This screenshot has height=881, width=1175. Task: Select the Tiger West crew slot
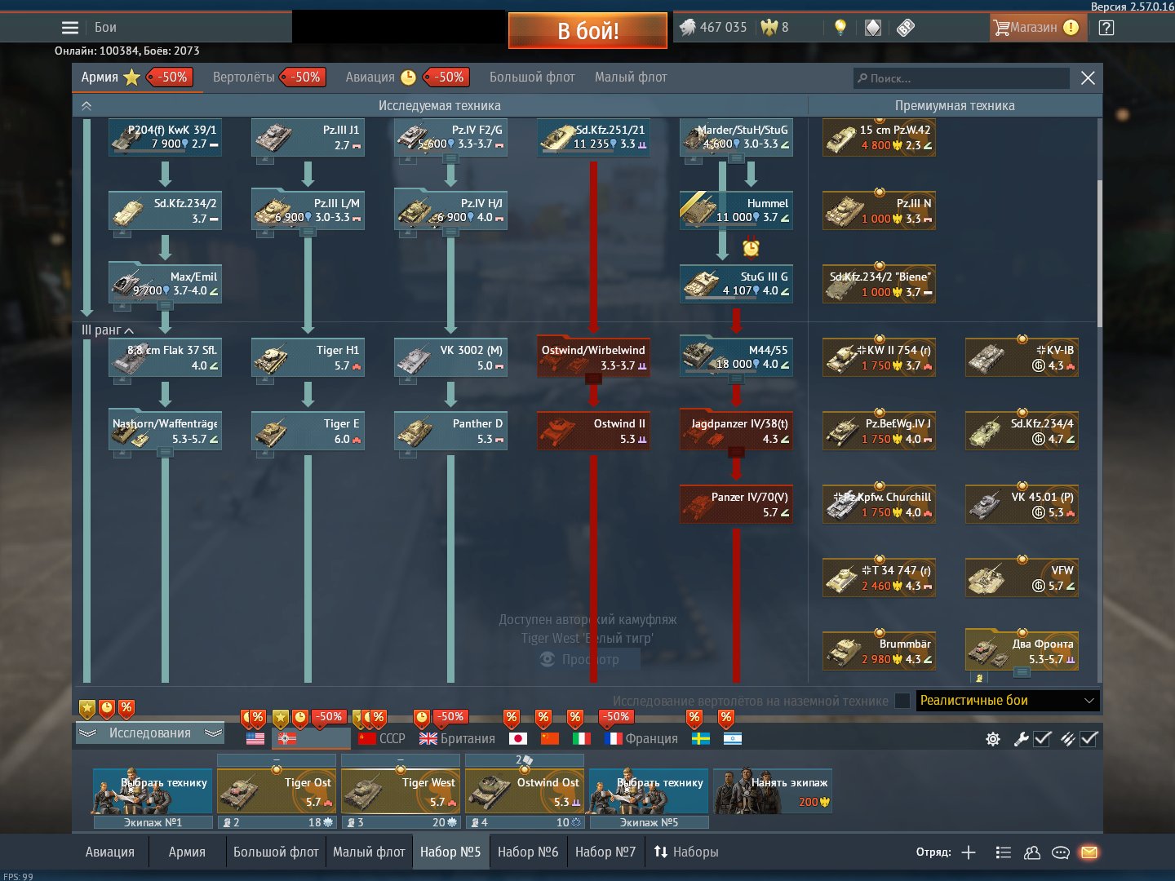[401, 791]
